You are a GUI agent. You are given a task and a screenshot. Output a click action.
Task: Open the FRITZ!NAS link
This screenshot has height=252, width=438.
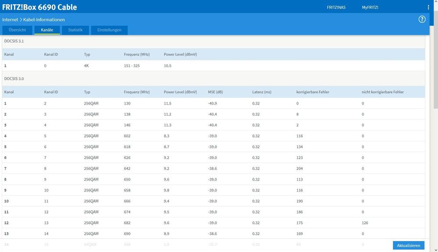[336, 7]
